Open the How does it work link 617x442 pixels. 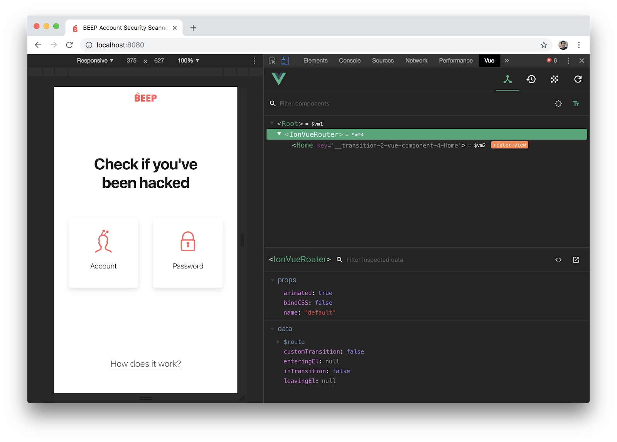pyautogui.click(x=145, y=364)
